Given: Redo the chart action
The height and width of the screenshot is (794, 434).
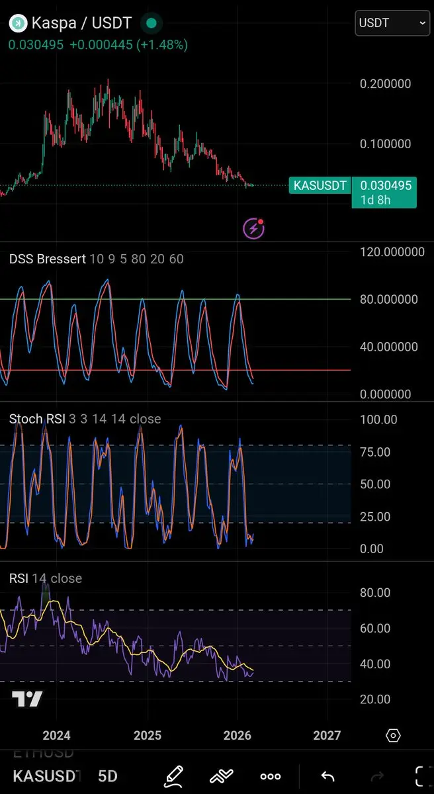Looking at the screenshot, I should [377, 776].
